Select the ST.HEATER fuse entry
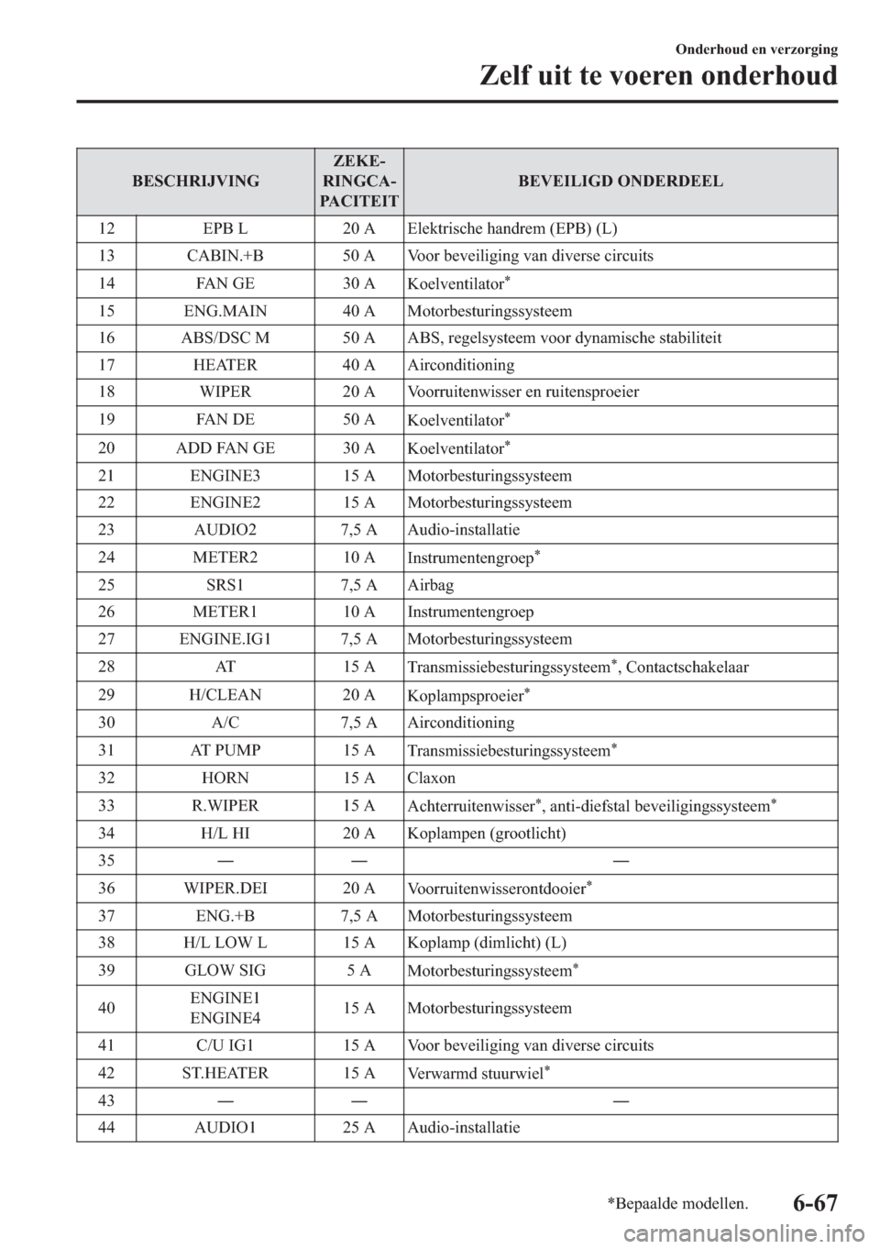Image resolution: width=880 pixels, height=1249 pixels. click(225, 1072)
